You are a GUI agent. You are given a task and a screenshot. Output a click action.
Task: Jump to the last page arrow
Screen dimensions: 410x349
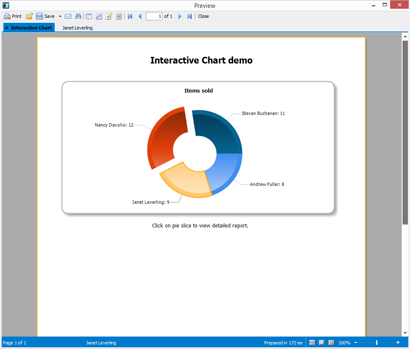click(190, 16)
